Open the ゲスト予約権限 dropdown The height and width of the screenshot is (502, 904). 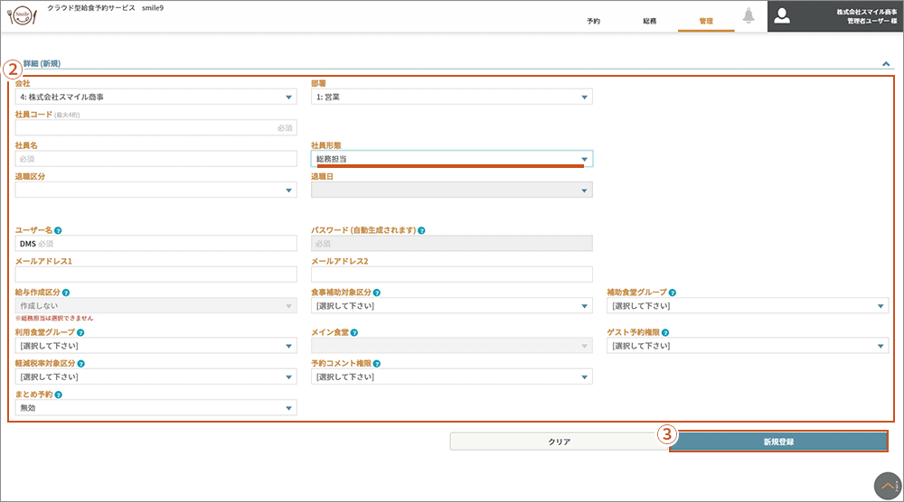coord(748,346)
